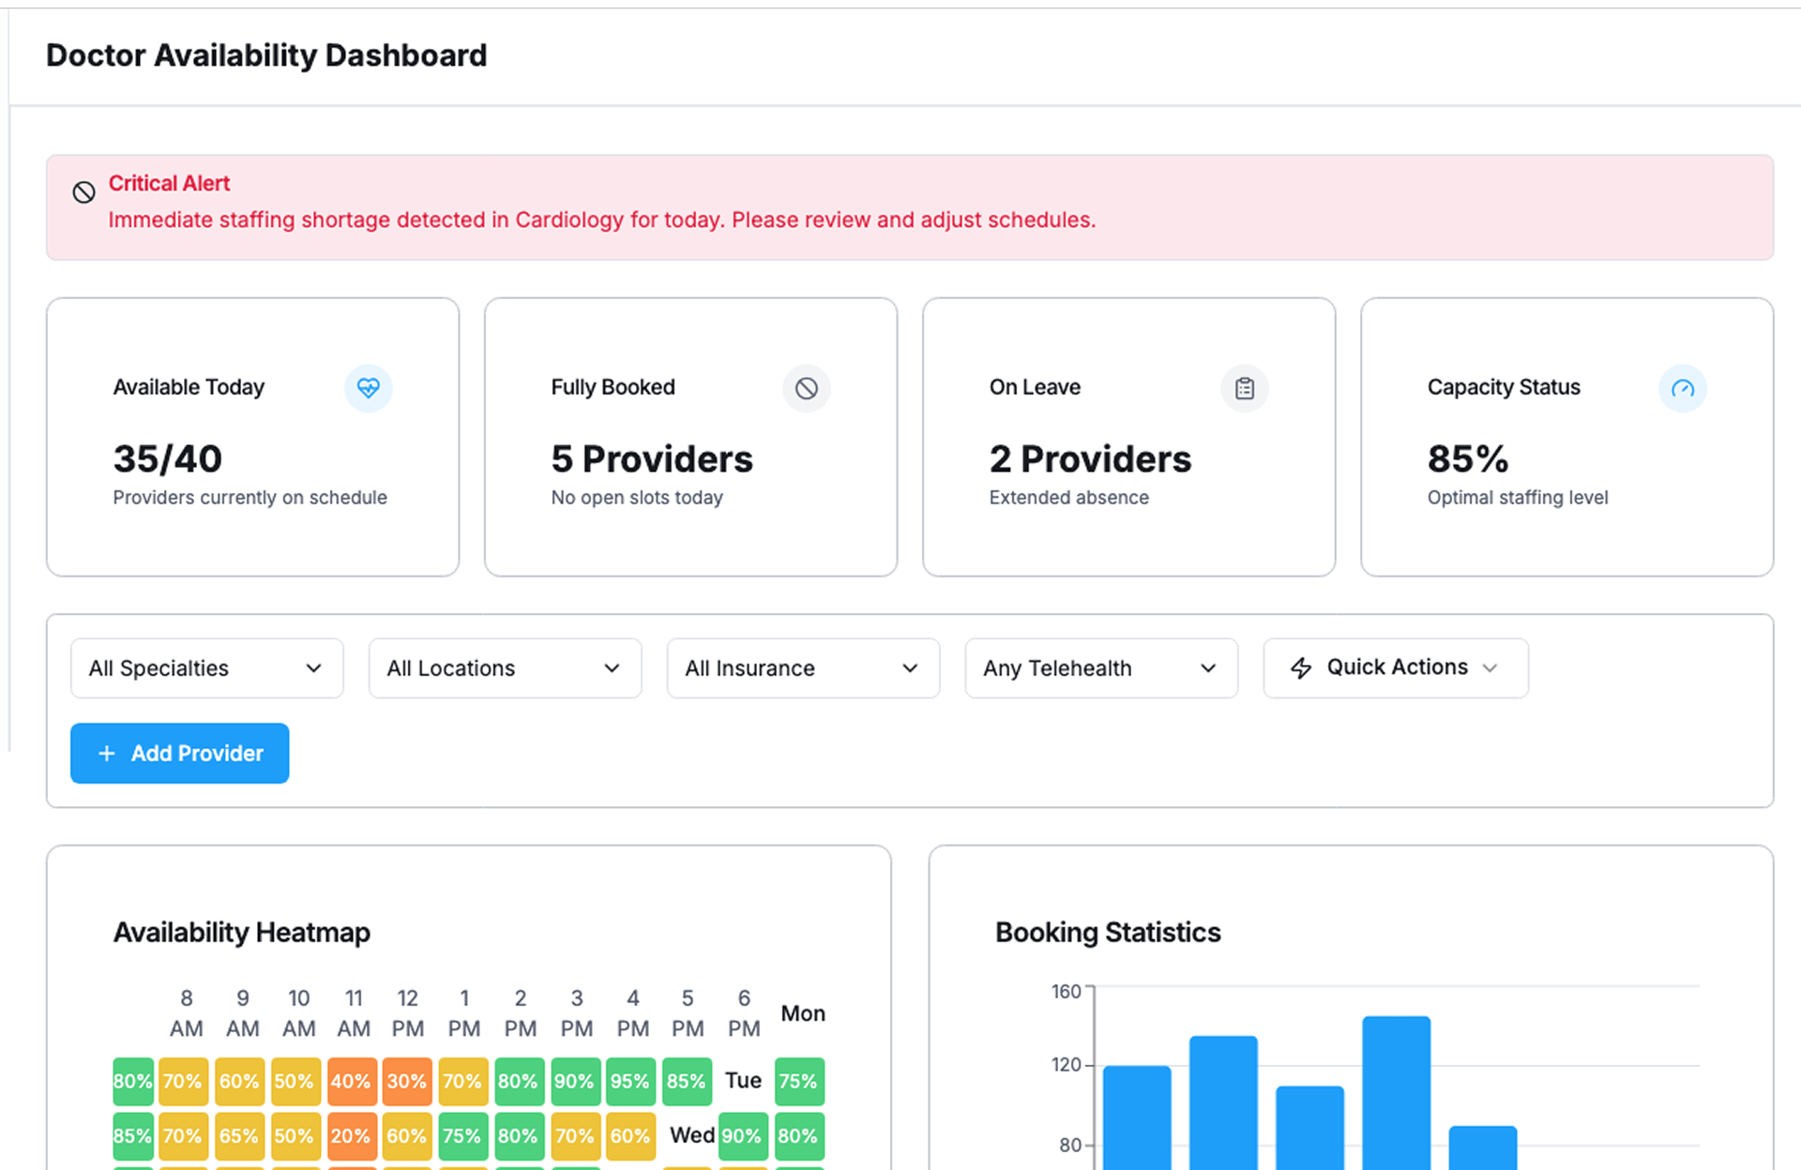
Task: Expand the All Locations filter
Action: pyautogui.click(x=505, y=667)
